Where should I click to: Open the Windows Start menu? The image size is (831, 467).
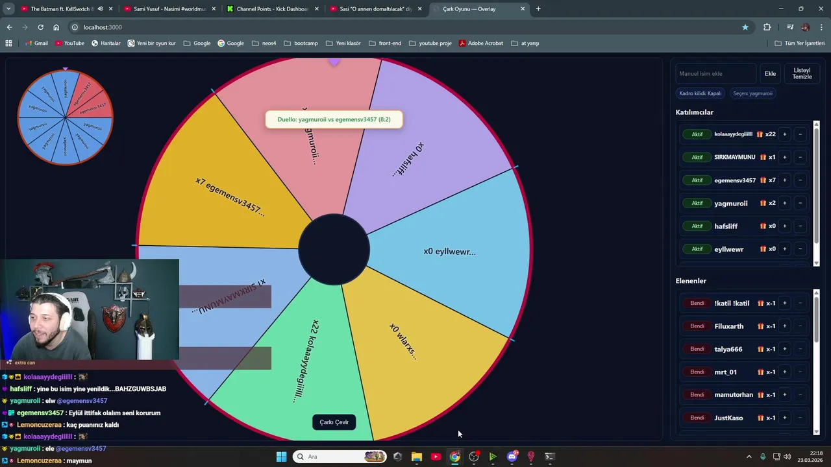281,457
